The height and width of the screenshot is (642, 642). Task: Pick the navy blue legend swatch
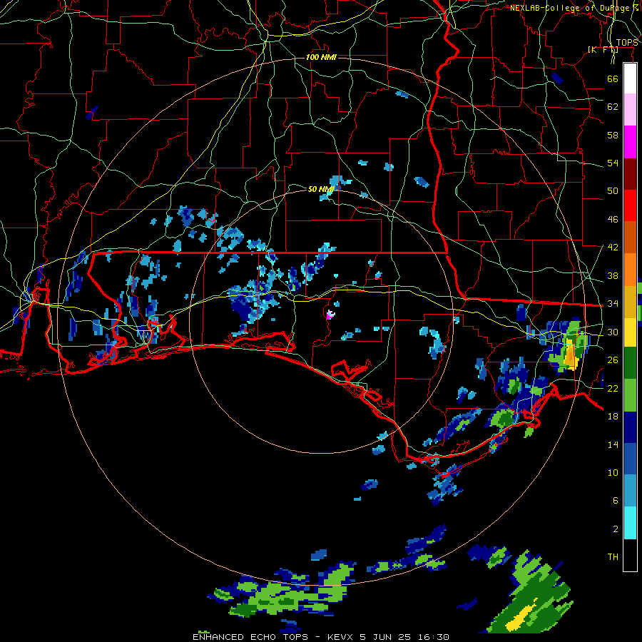point(630,427)
